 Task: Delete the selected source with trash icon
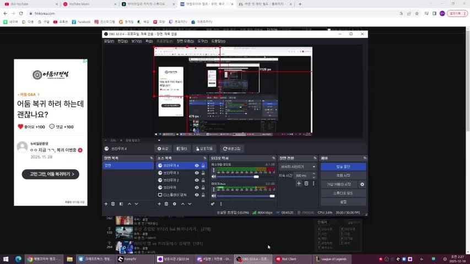click(x=166, y=204)
